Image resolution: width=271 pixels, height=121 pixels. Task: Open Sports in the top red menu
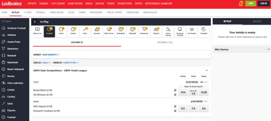tap(32, 3)
